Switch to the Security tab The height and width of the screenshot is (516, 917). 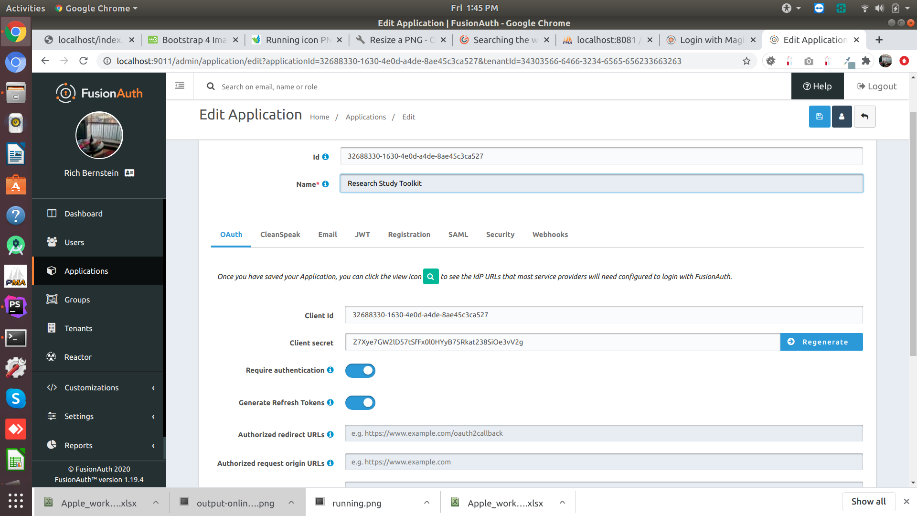(x=500, y=235)
